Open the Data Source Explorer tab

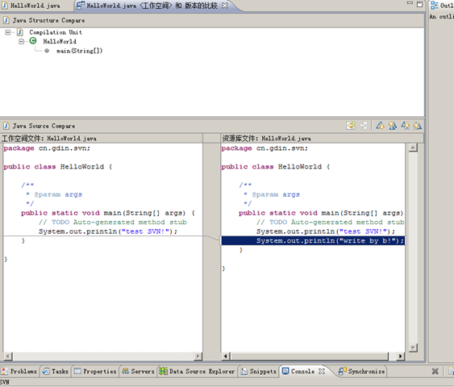tap(198, 371)
